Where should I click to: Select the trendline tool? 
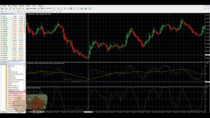pos(15,11)
